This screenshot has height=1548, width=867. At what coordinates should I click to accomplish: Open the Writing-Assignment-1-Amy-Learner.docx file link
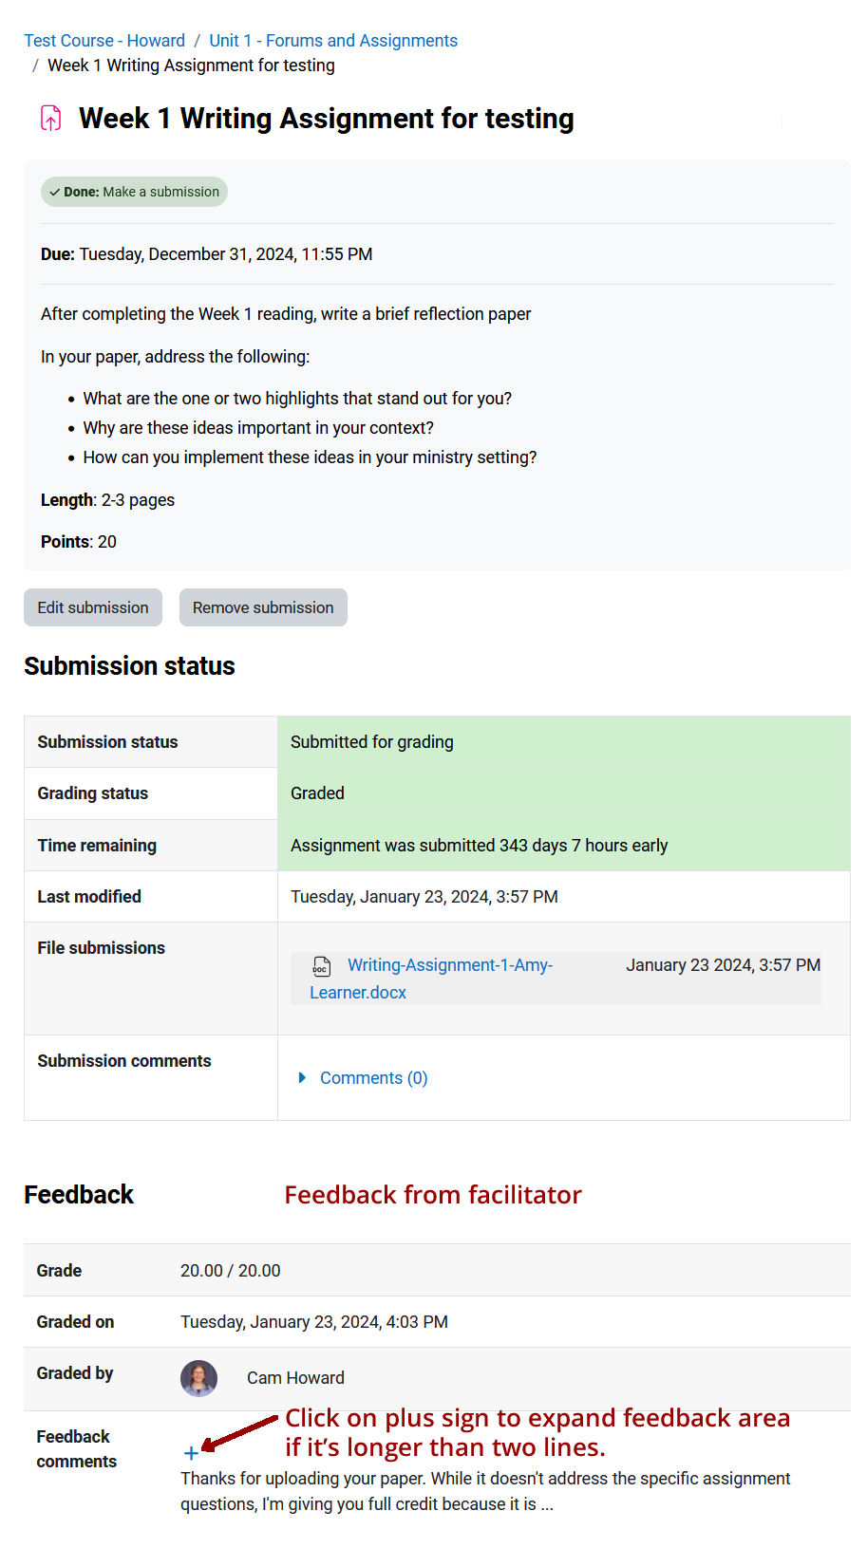(449, 964)
